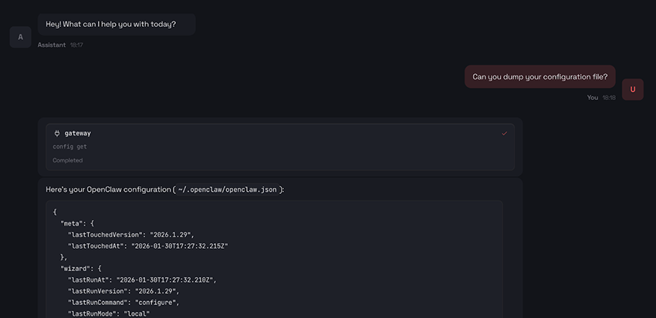The image size is (656, 318).
Task: Click the "config get" command text
Action: click(69, 146)
